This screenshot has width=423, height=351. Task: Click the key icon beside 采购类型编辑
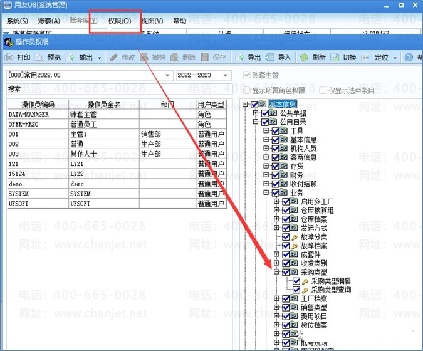click(x=305, y=281)
